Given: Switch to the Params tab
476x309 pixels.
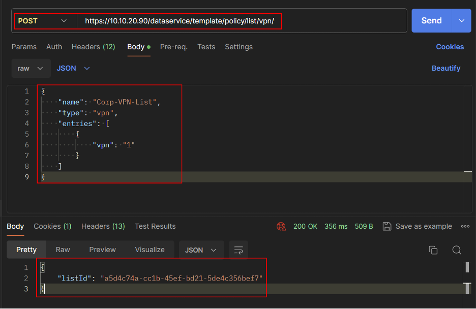Looking at the screenshot, I should point(24,47).
